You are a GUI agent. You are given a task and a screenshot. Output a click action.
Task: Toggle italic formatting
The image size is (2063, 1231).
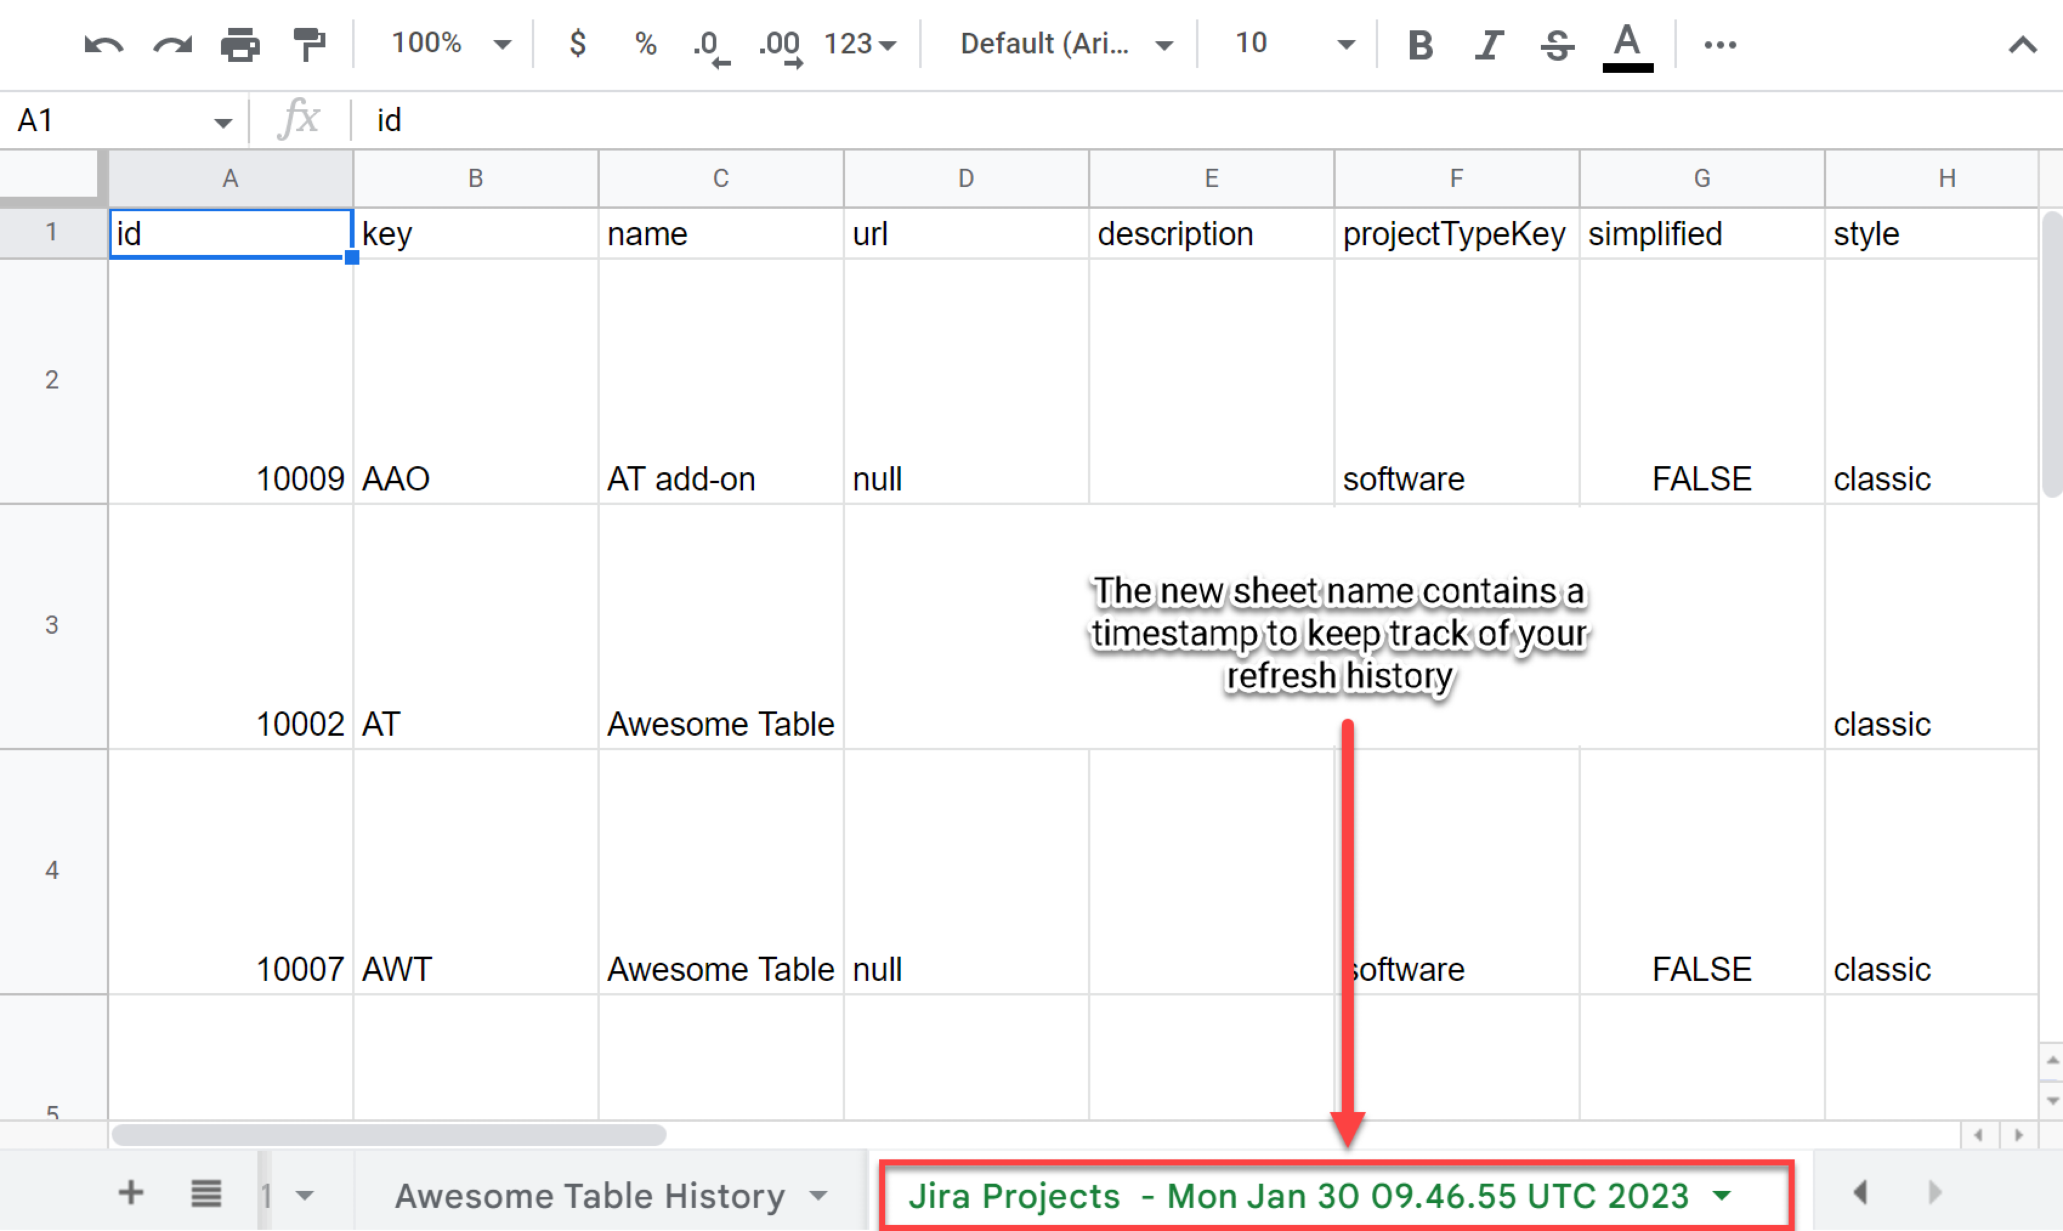click(x=1489, y=45)
